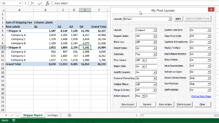Screen dimensions: 219x123
Task: Collapse the Shipper A group
Action: (7, 31)
